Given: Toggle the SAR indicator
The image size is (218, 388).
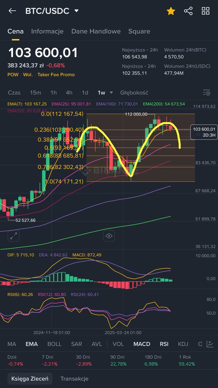Looking at the screenshot, I should [x=77, y=344].
